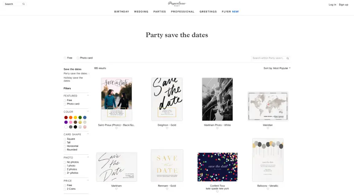Collapse the COLOR filter section

click(88, 112)
